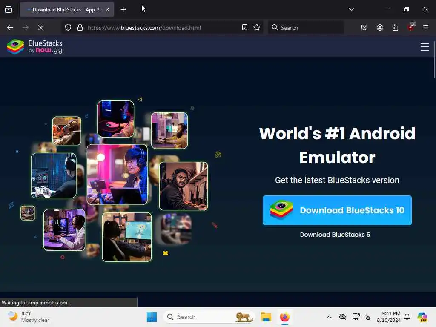Open the network display tray icon

point(356,317)
